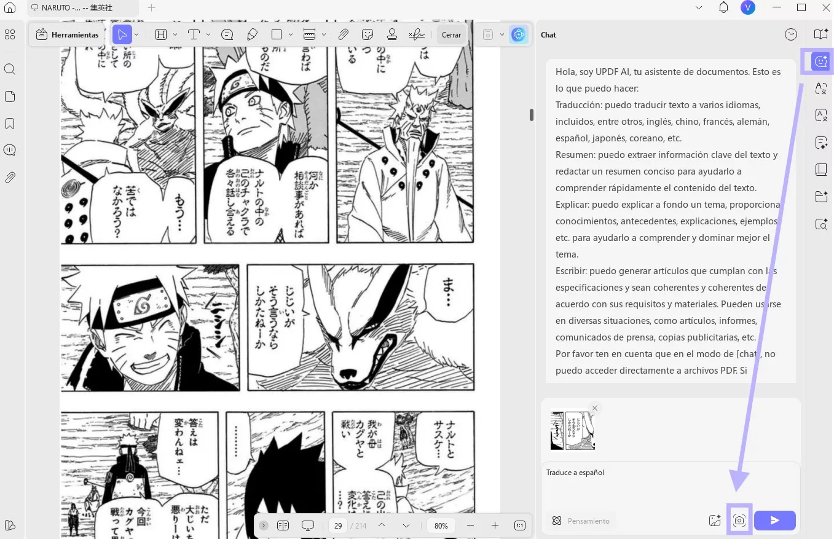Open the 80% zoom level dropdown

(441, 525)
